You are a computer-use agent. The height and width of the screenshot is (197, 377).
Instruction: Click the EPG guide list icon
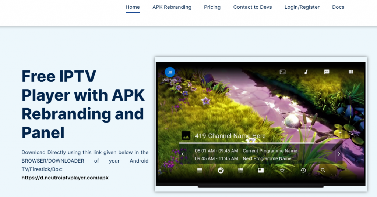241,170
